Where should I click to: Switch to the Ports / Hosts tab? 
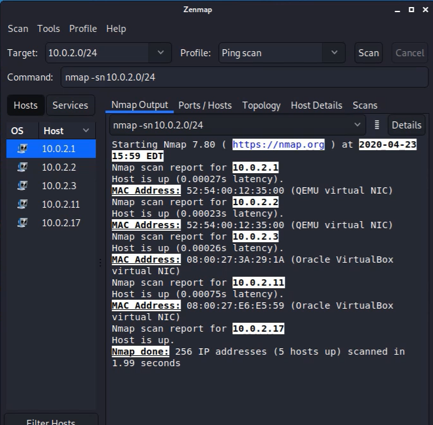point(205,105)
